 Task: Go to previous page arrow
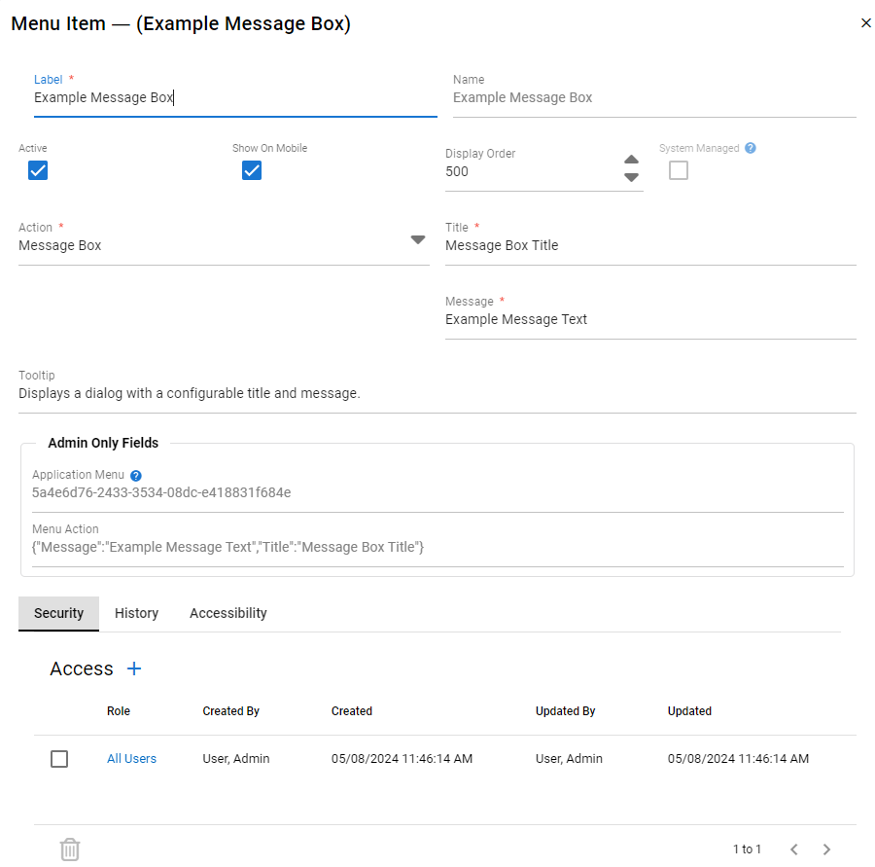click(794, 849)
